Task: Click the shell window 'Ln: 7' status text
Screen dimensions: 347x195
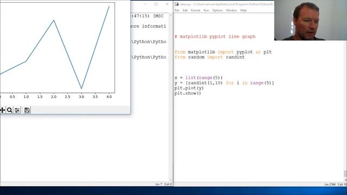Action: tap(159, 184)
